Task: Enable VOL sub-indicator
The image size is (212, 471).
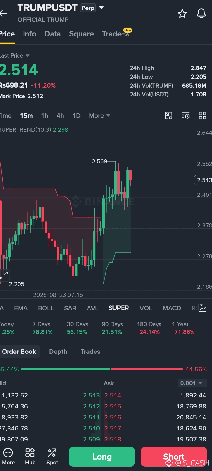Action: (146, 308)
